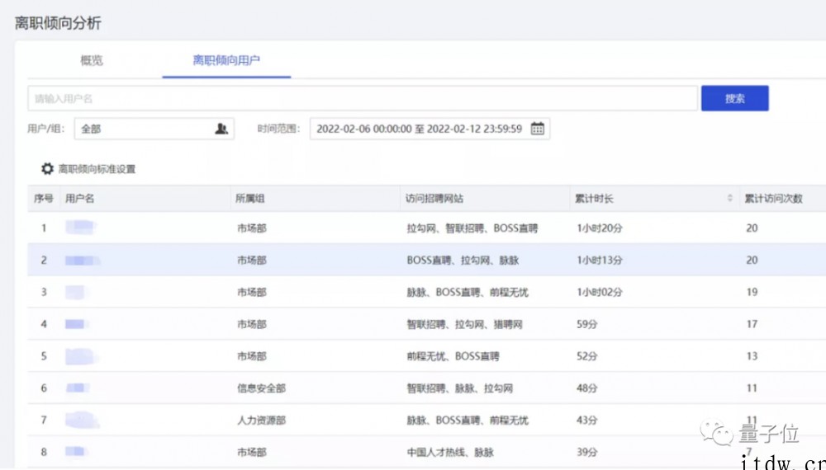Click the 所属组 column header
Image resolution: width=826 pixels, height=470 pixels.
coord(250,198)
